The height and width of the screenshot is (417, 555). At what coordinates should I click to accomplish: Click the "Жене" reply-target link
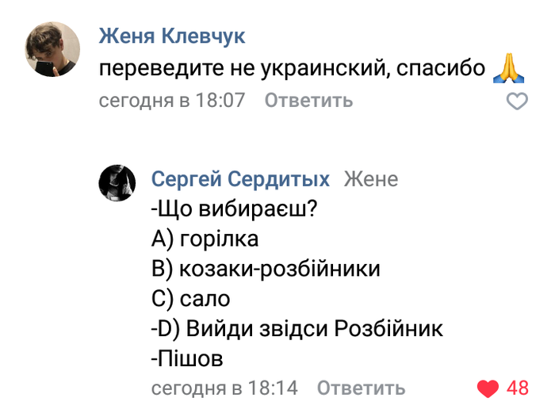pos(370,179)
